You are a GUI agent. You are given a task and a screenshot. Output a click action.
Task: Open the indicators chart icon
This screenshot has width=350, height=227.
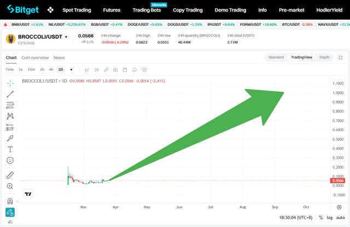pos(87,70)
